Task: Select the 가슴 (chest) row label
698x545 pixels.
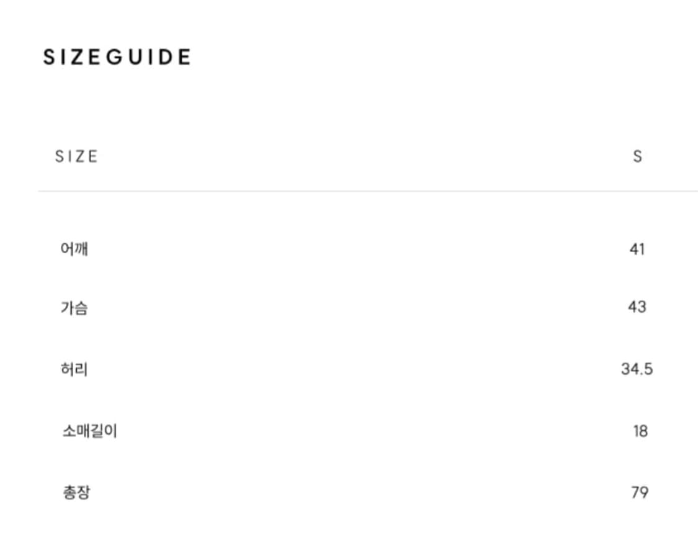Action: point(74,307)
